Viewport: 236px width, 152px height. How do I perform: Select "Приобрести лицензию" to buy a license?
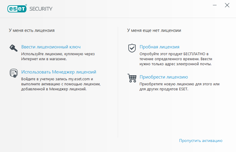[164, 77]
